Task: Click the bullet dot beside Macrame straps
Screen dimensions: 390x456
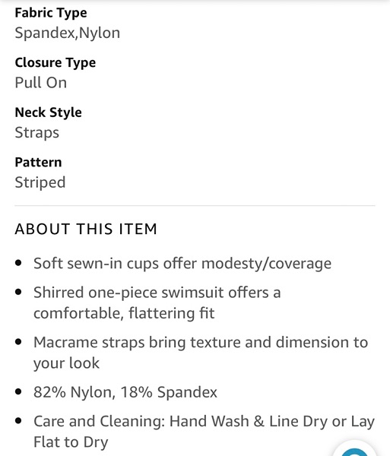Action: tap(18, 342)
